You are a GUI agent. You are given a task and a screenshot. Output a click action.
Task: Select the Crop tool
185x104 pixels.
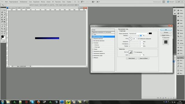[x=2, y=15]
